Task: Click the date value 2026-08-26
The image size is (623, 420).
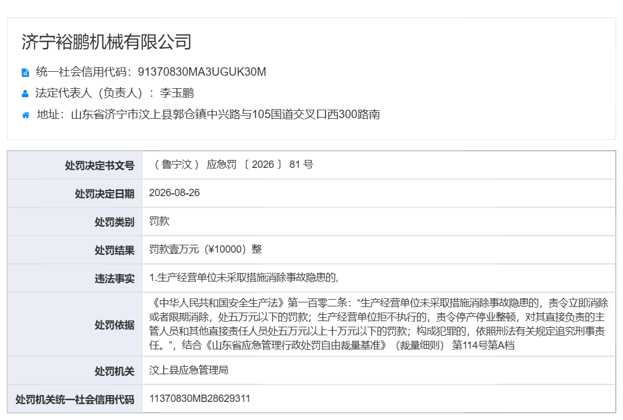Action: coord(174,193)
